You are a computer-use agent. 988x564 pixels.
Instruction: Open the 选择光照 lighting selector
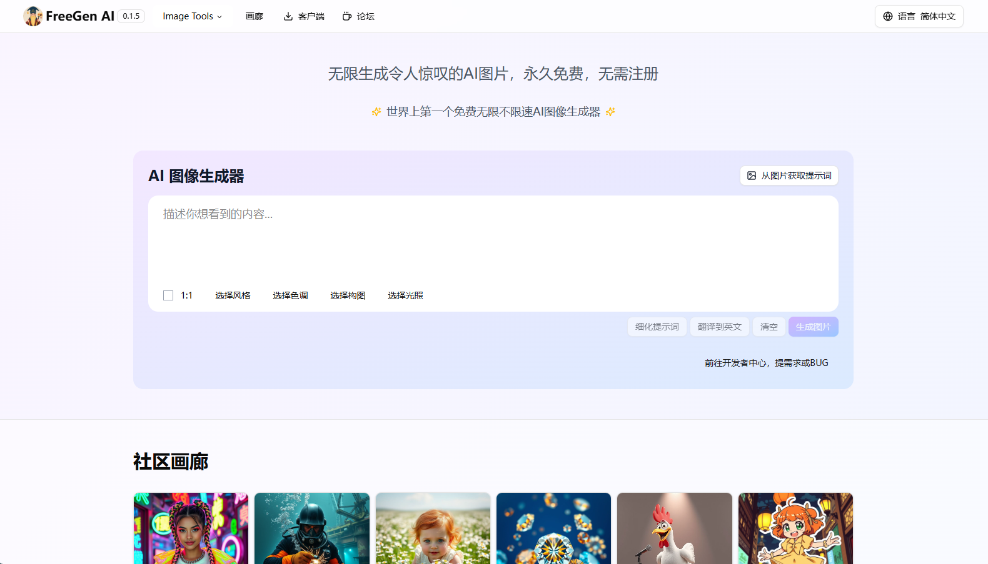pos(405,295)
